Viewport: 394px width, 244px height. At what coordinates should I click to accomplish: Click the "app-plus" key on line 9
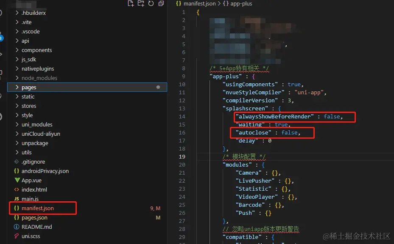(x=226, y=77)
